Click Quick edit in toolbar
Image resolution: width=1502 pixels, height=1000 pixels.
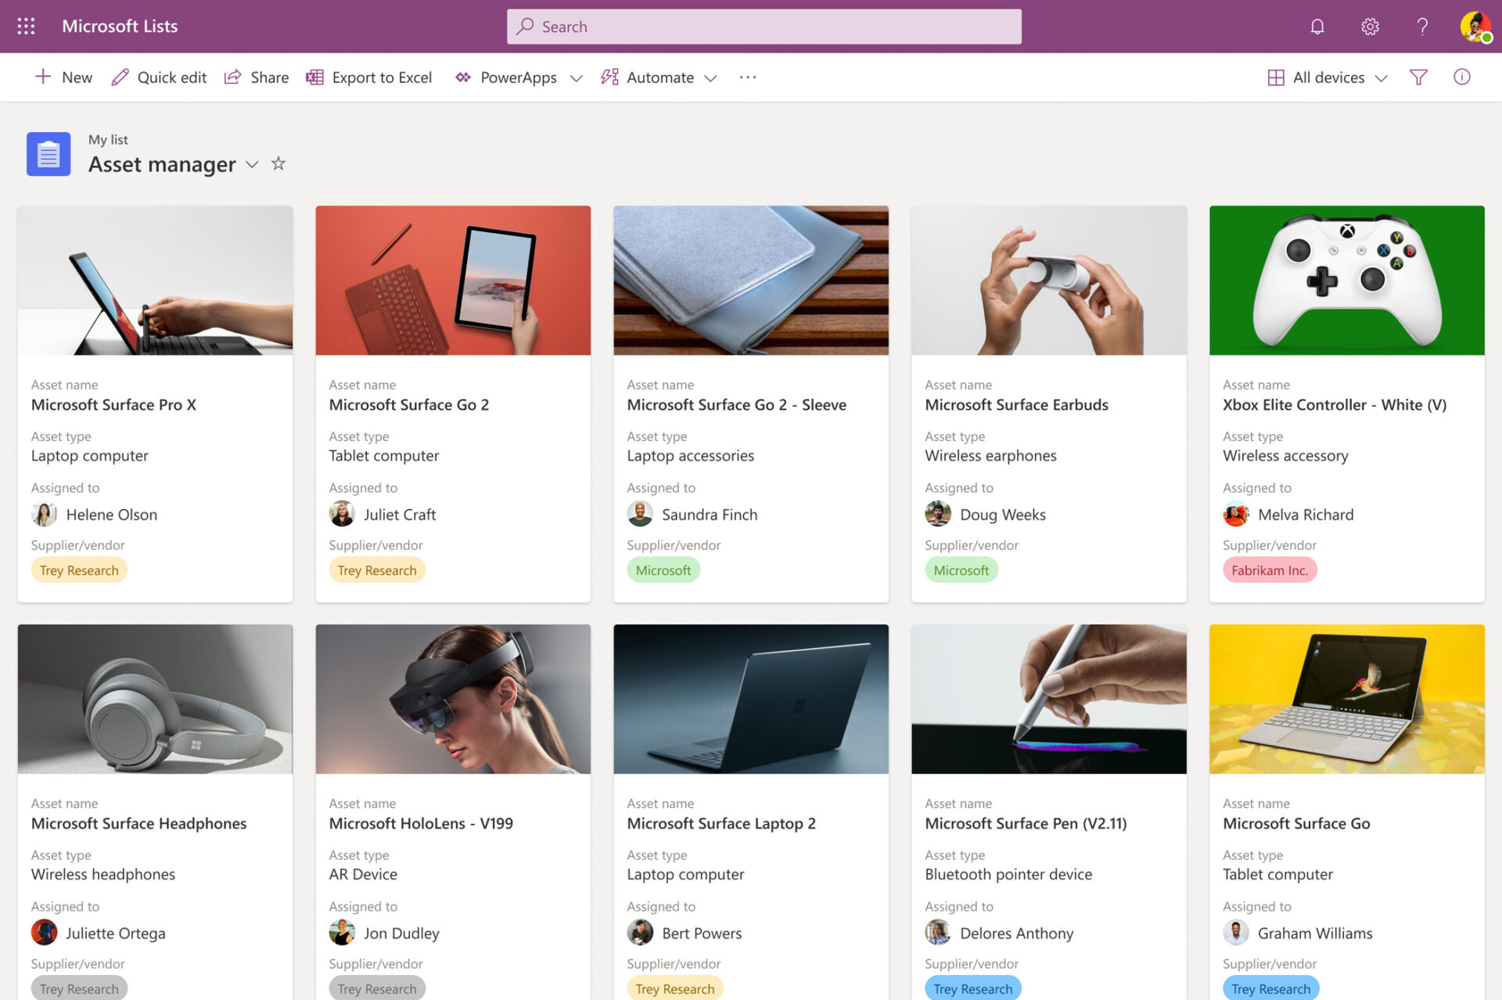pos(159,77)
